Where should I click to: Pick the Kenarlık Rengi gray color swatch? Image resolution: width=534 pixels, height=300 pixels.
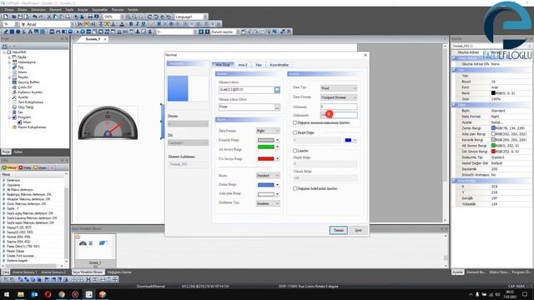pyautogui.click(x=266, y=140)
